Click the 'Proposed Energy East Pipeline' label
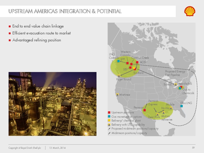The image size is (204, 153). [x=175, y=73]
